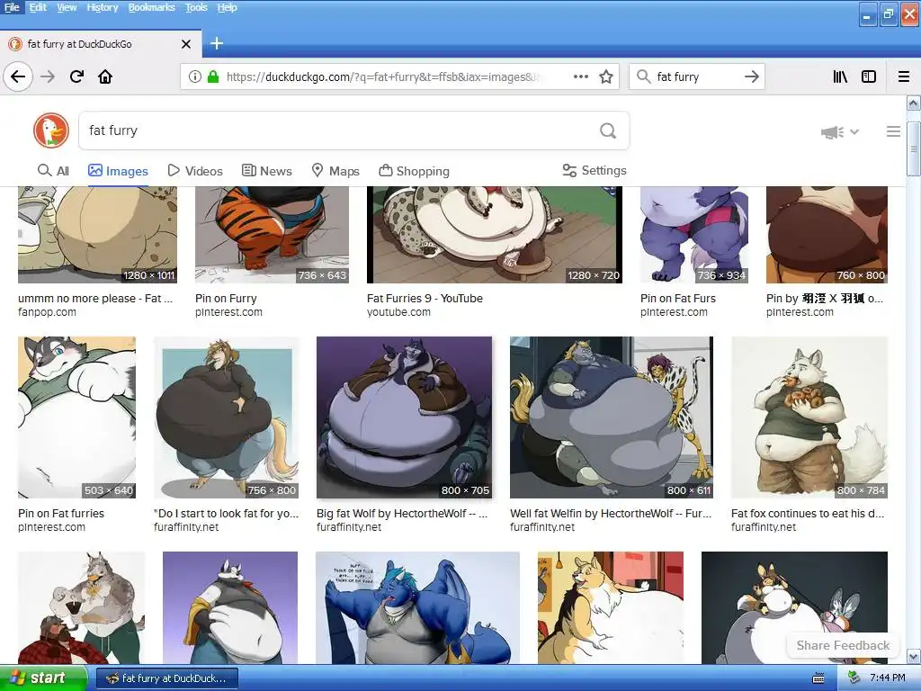This screenshot has height=691, width=921.
Task: Open the browser home page icon
Action: click(x=105, y=76)
